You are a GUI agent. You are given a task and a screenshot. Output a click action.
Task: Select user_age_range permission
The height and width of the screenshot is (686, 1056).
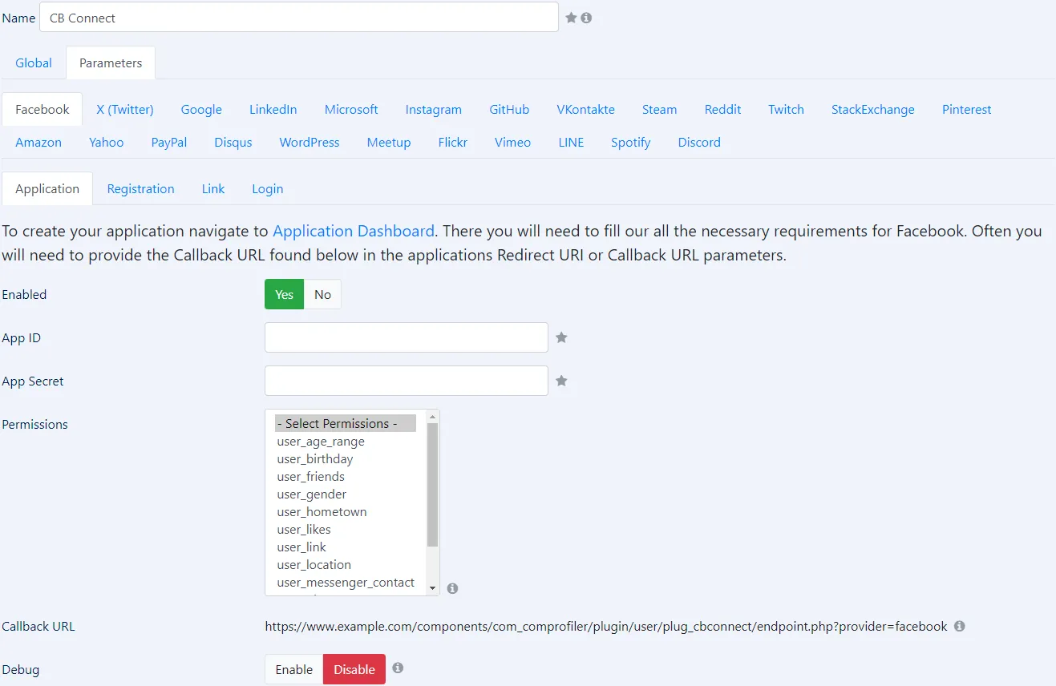tap(345, 442)
